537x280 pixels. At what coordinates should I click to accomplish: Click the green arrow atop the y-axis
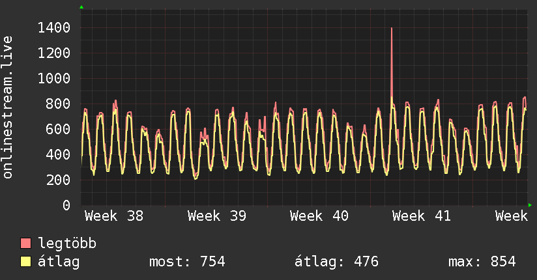[81, 7]
